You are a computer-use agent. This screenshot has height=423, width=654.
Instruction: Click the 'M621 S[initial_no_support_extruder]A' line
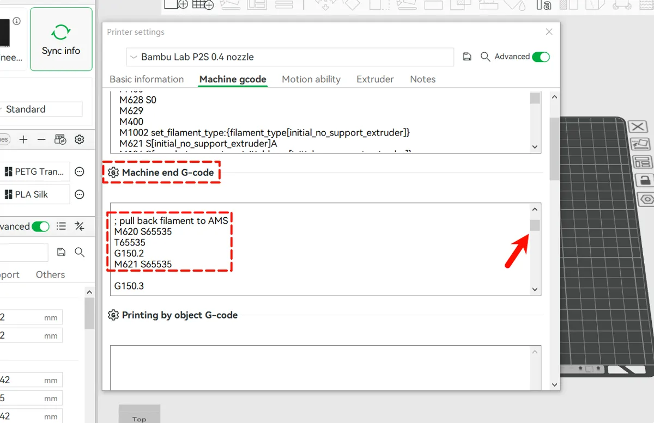coord(199,143)
